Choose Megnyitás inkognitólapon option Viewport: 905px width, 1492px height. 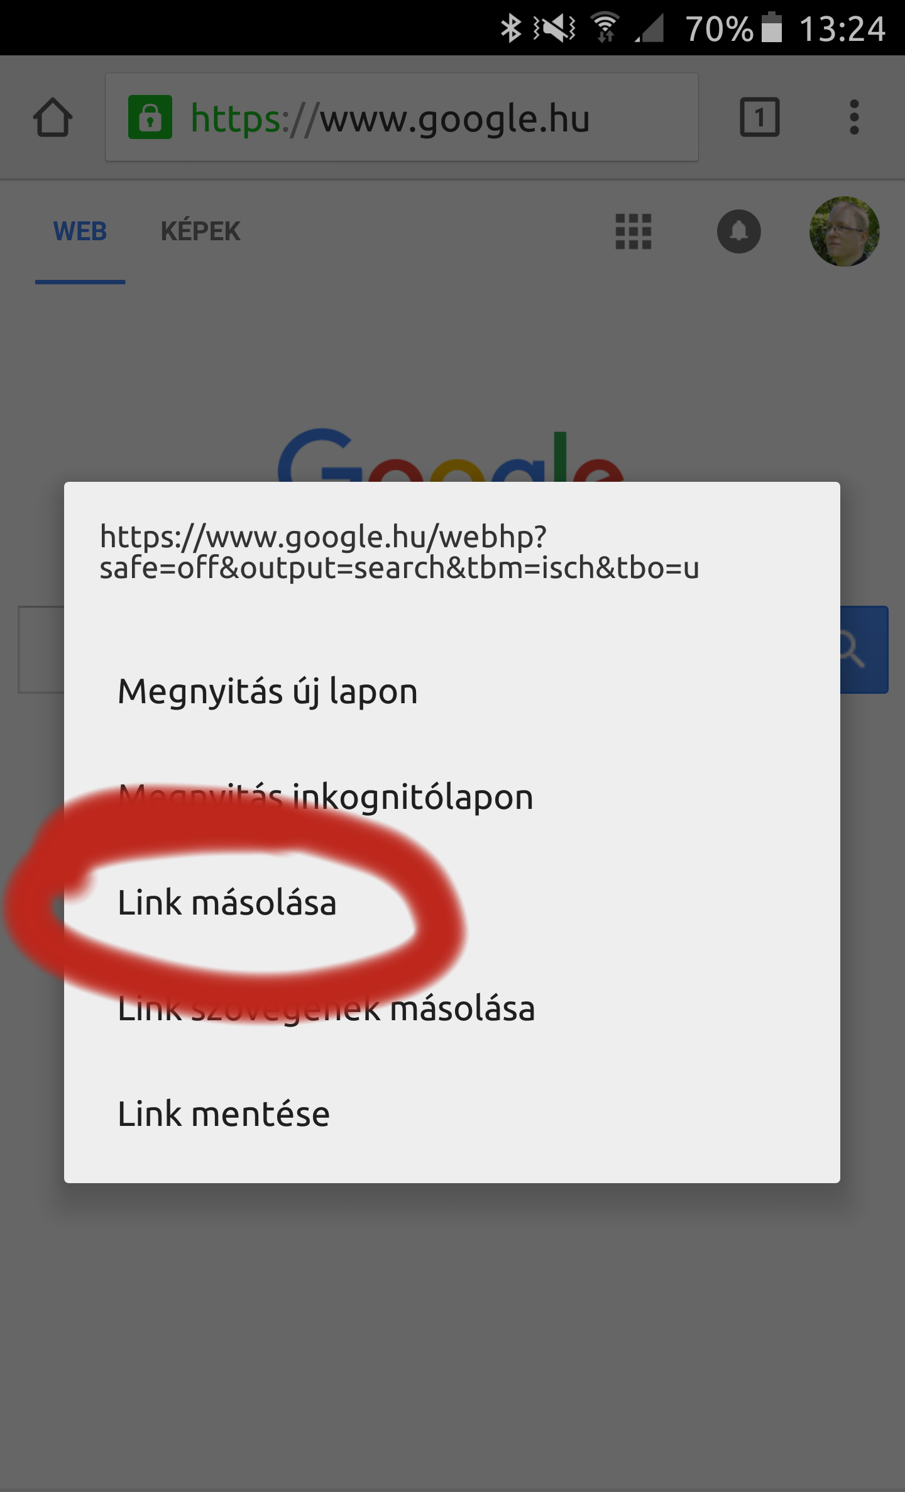coord(452,797)
